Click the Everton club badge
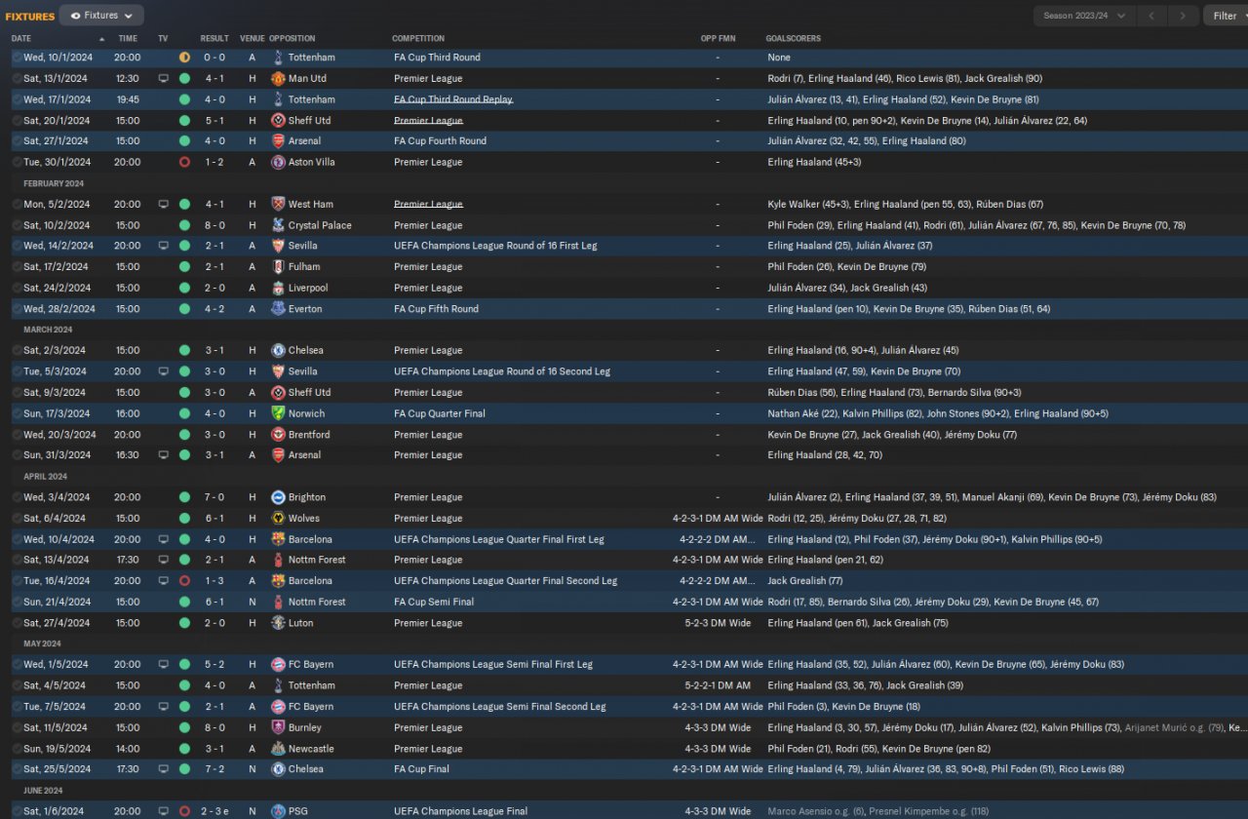 (x=278, y=309)
